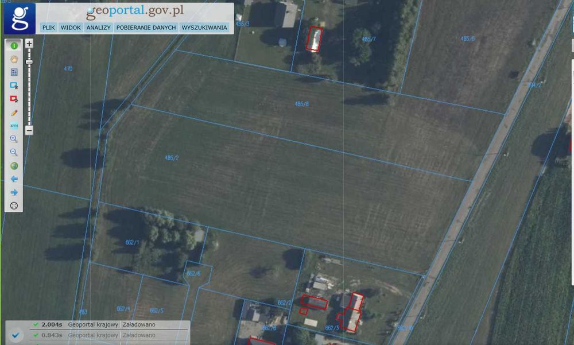Open the table/legend tool icon
The width and height of the screenshot is (574, 345).
(x=14, y=72)
